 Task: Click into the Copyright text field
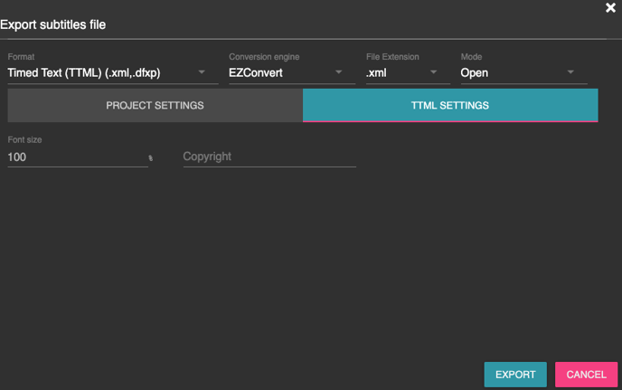269,157
